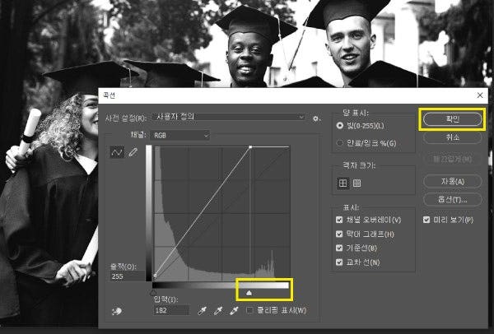This screenshot has height=334, width=494.
Task: Click the 출력 value field
Action: (128, 276)
